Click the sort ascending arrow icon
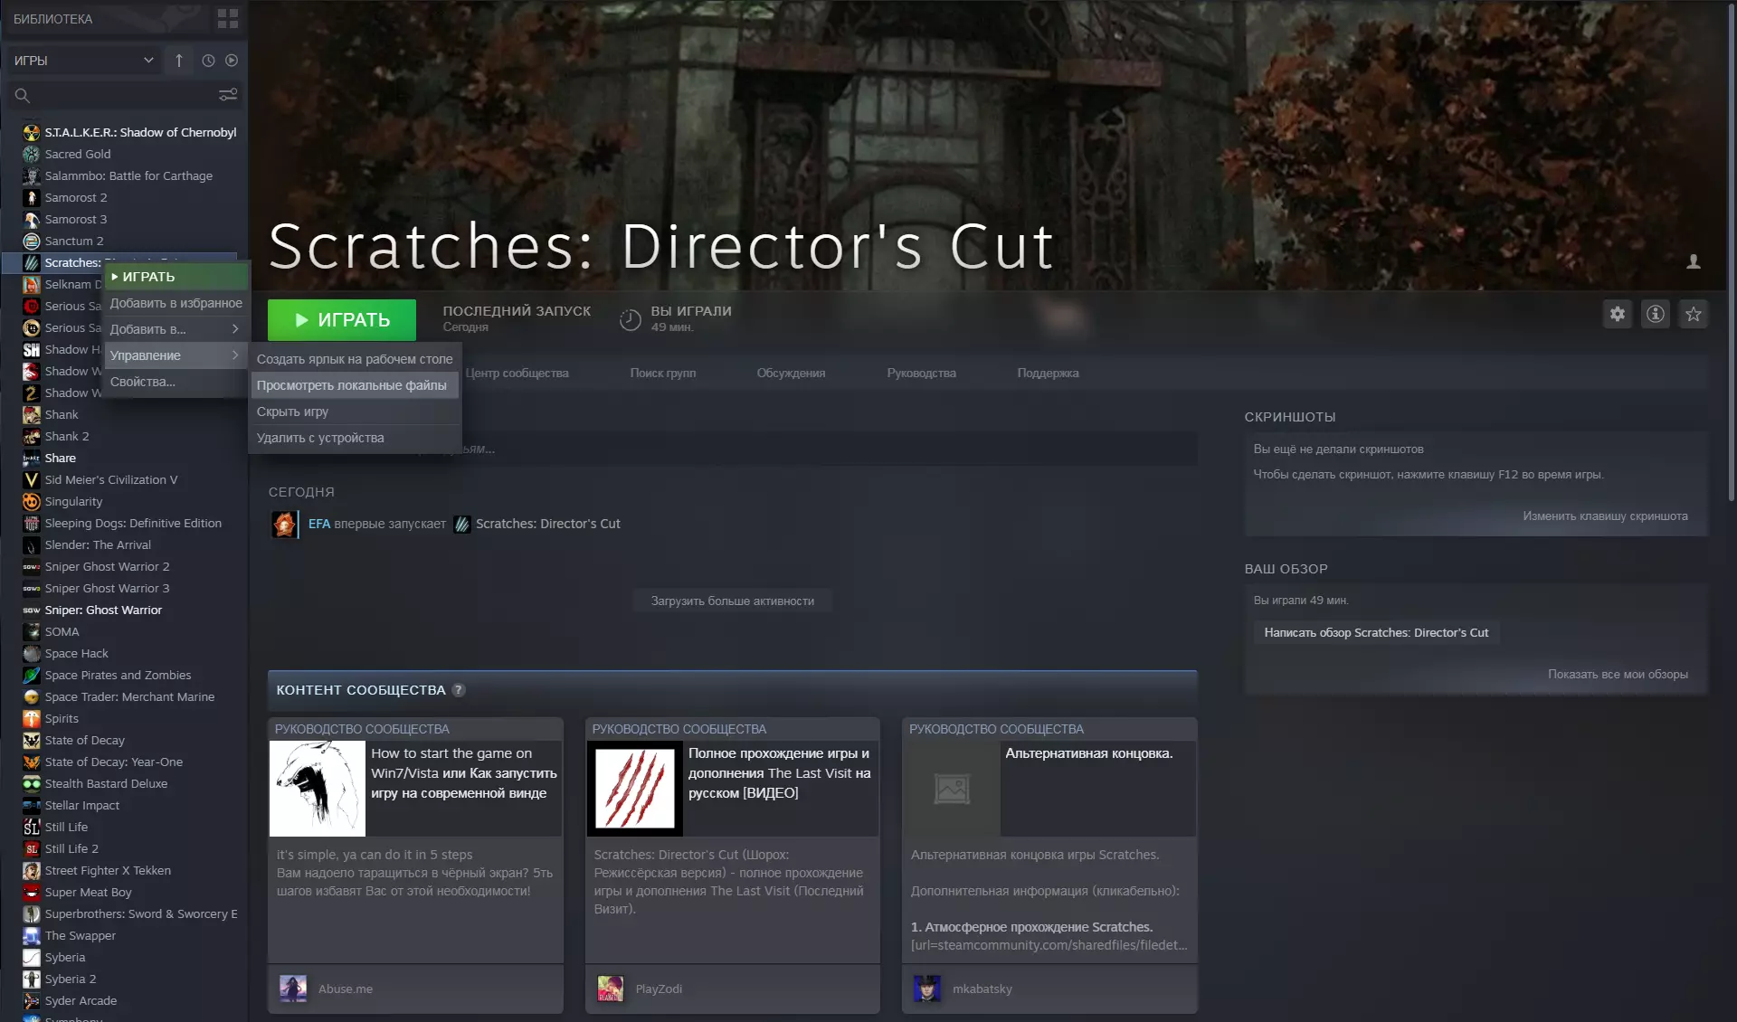Screen dimensions: 1737x1022 179,61
